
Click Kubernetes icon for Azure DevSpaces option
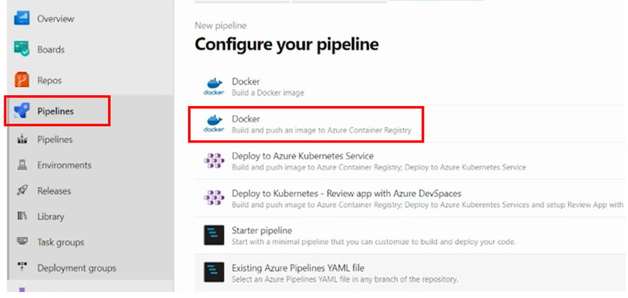[214, 198]
